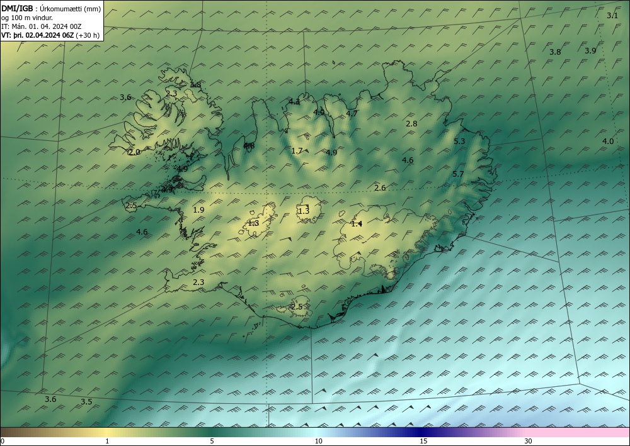Click the 'og 100 m vindur.' subtitle line
Image resolution: width=630 pixels, height=446 pixels.
[x=27, y=18]
